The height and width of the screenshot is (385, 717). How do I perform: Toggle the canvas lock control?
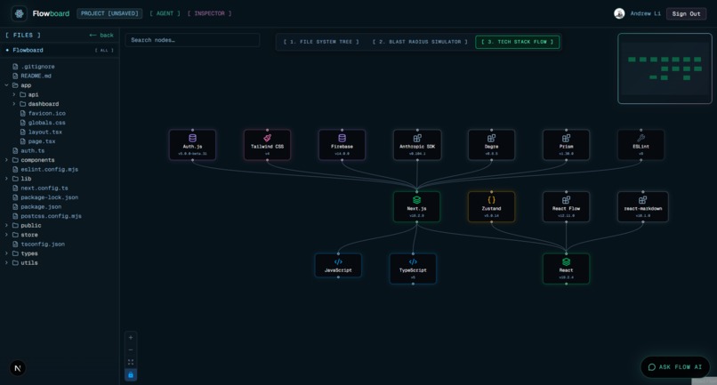click(x=131, y=375)
